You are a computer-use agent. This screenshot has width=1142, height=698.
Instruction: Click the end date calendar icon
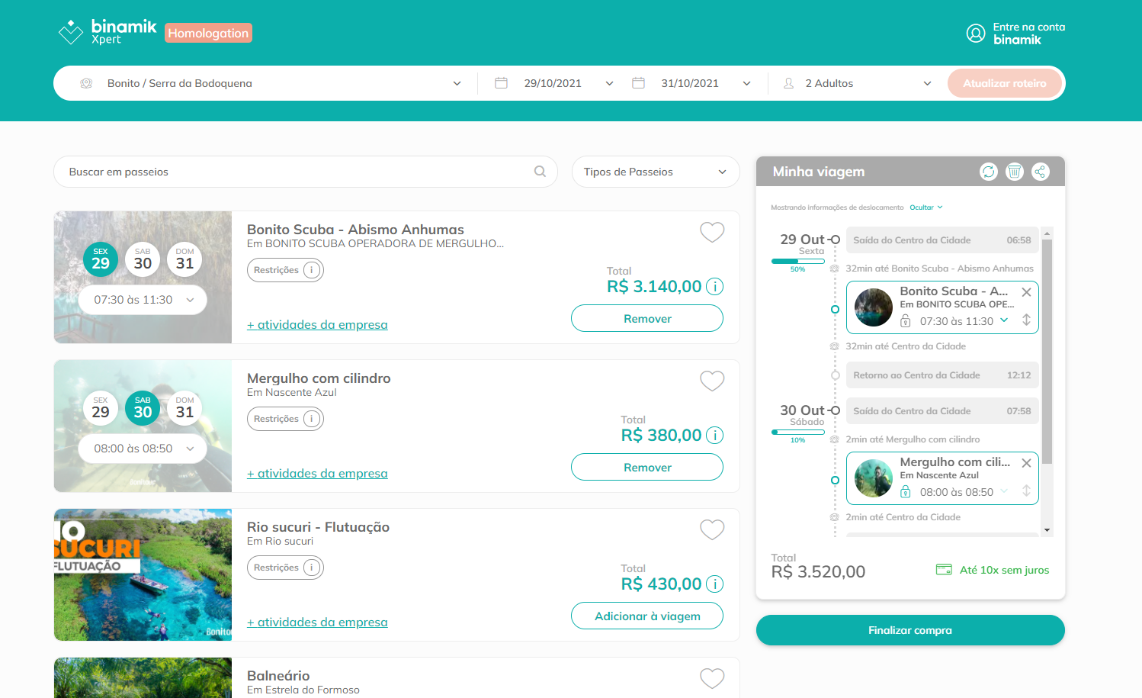coord(638,82)
